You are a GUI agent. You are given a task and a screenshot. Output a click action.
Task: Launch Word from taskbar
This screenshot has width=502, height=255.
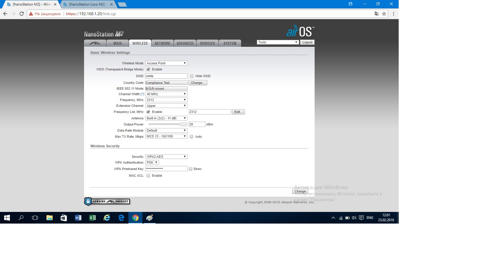78,218
